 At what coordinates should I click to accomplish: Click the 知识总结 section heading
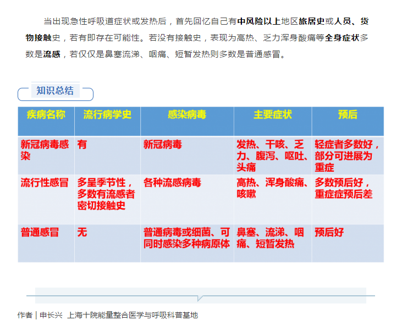coord(55,91)
